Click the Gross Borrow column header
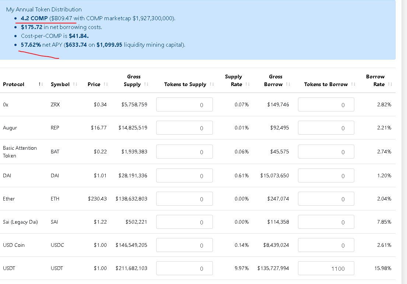The width and height of the screenshot is (407, 284). [x=274, y=81]
